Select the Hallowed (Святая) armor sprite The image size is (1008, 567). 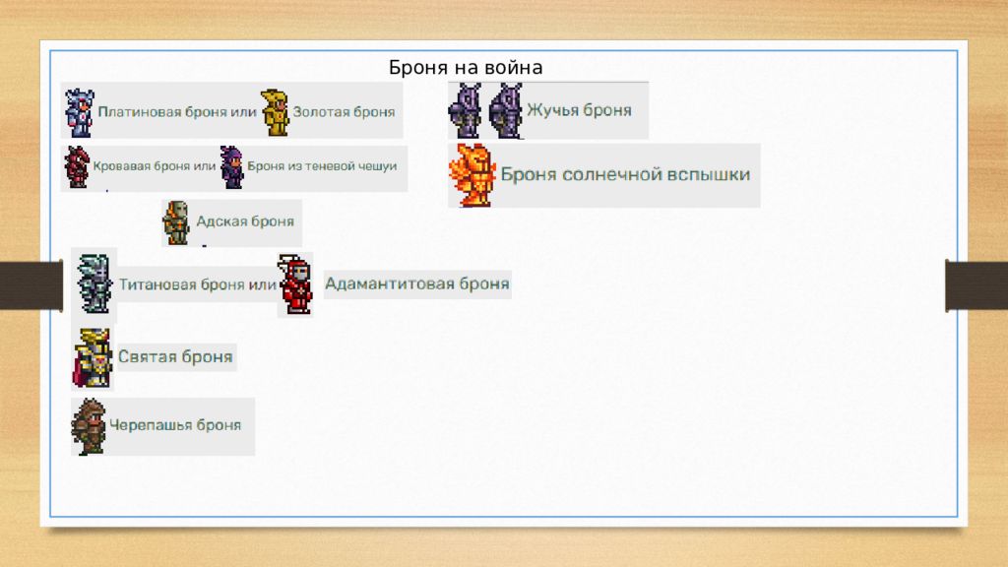[93, 358]
